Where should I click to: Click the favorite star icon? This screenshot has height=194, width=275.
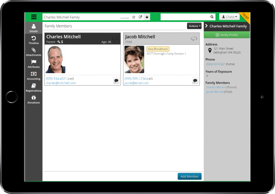pyautogui.click(x=134, y=17)
